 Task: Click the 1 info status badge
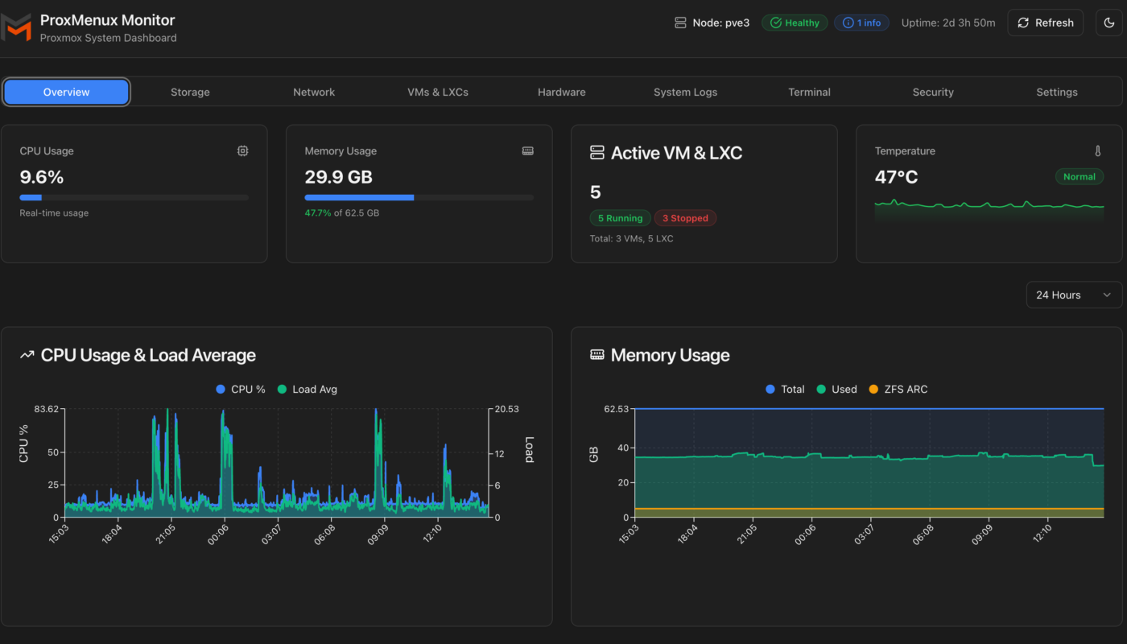tap(861, 23)
